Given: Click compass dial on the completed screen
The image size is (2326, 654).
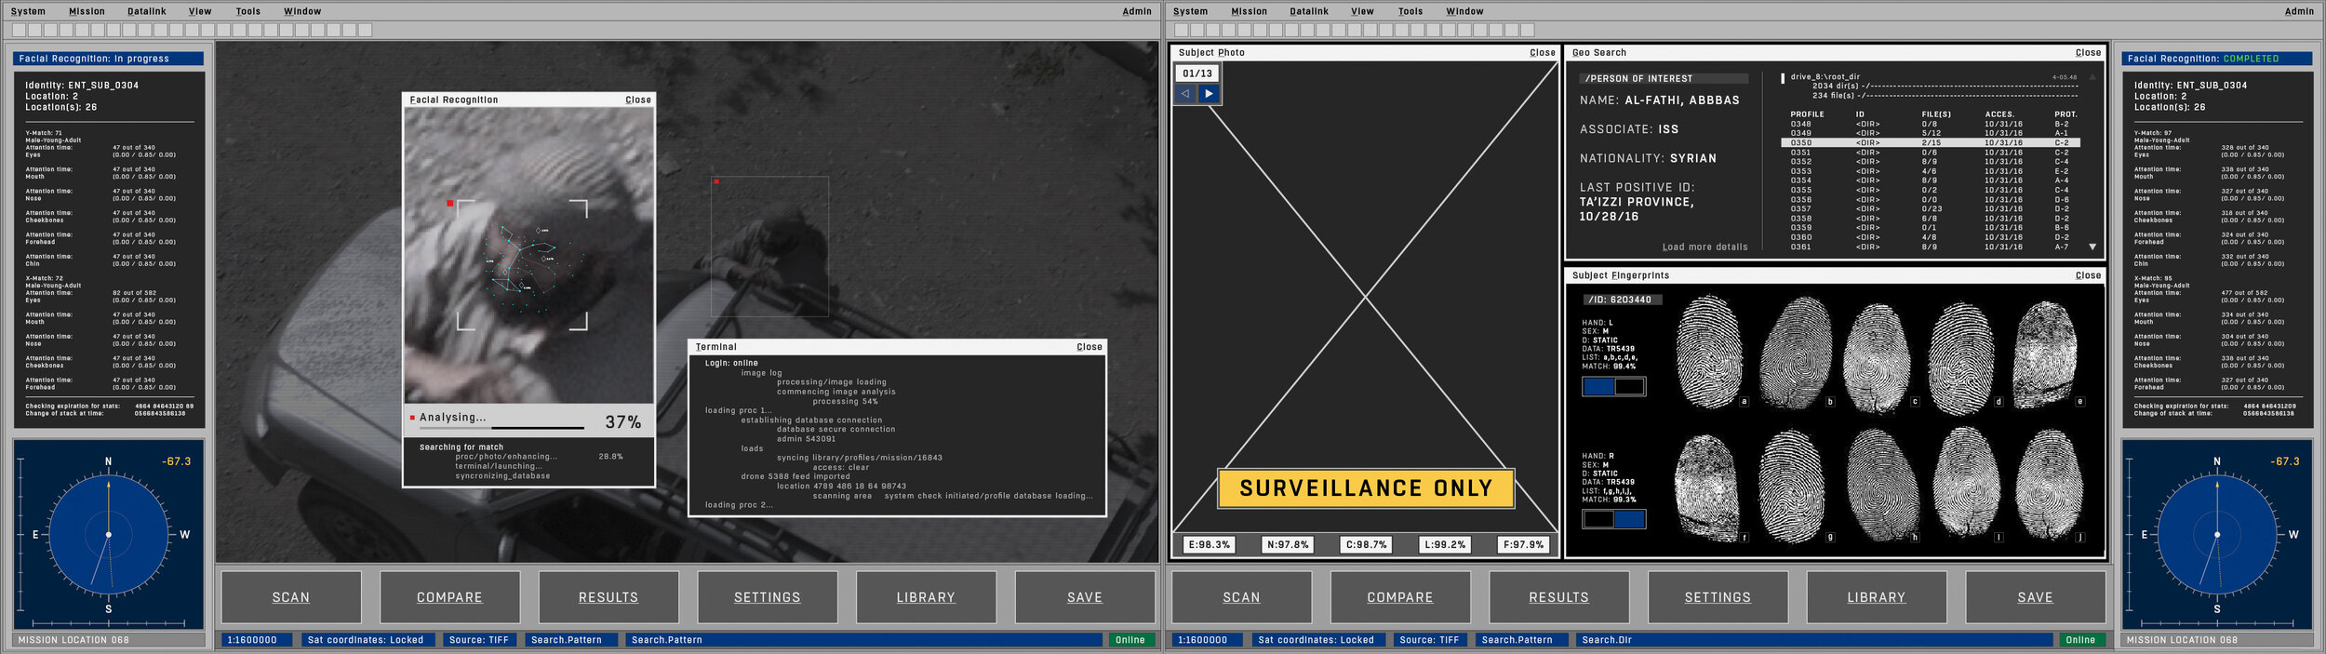Looking at the screenshot, I should (2217, 534).
